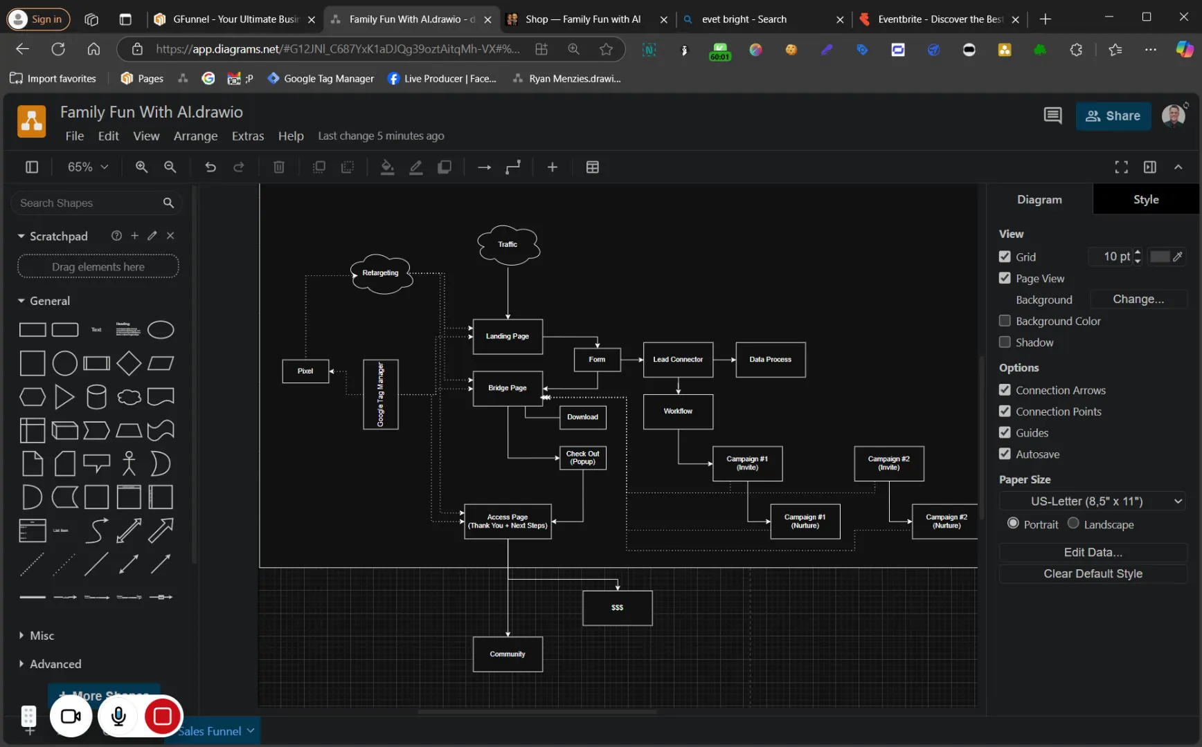This screenshot has height=747, width=1202.
Task: Click the background Change... button
Action: coord(1138,299)
